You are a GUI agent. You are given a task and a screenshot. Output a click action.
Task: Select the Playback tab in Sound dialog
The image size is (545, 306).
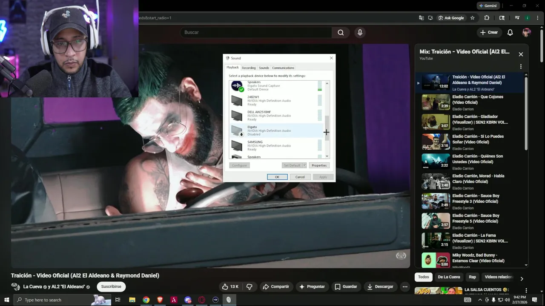point(232,68)
